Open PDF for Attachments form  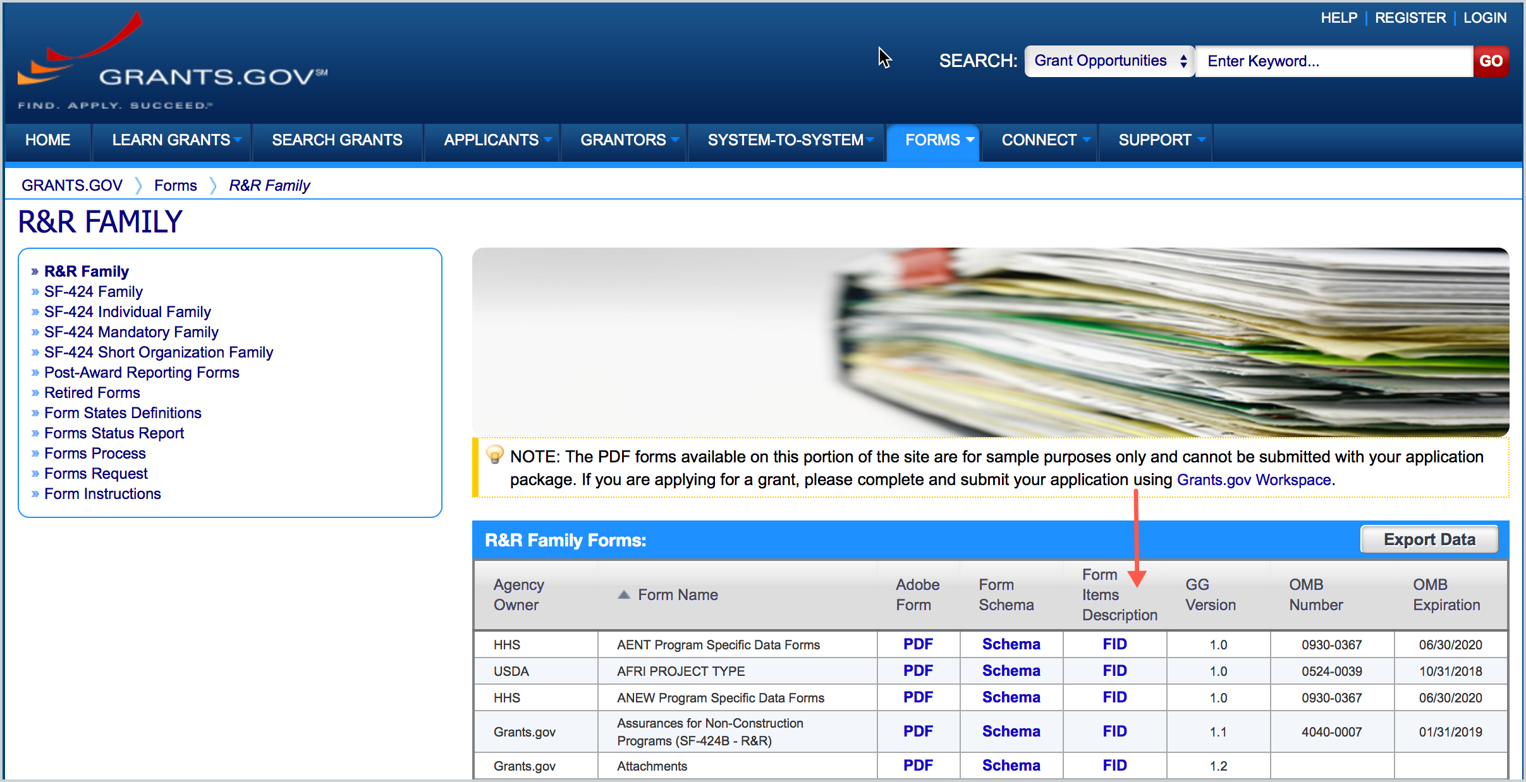[x=918, y=765]
